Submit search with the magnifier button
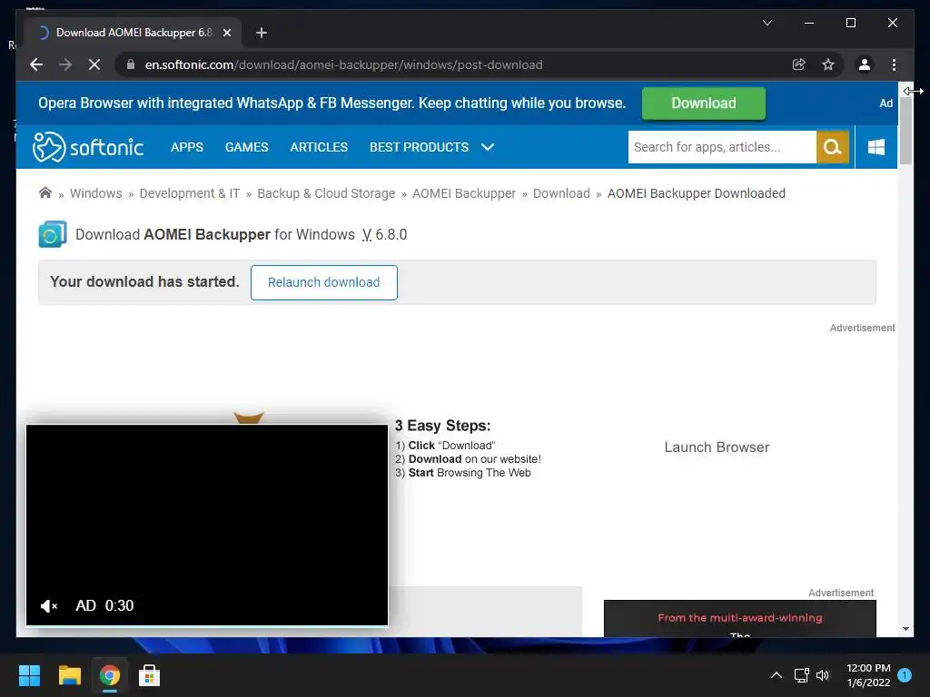Image resolution: width=930 pixels, height=697 pixels. pos(833,147)
